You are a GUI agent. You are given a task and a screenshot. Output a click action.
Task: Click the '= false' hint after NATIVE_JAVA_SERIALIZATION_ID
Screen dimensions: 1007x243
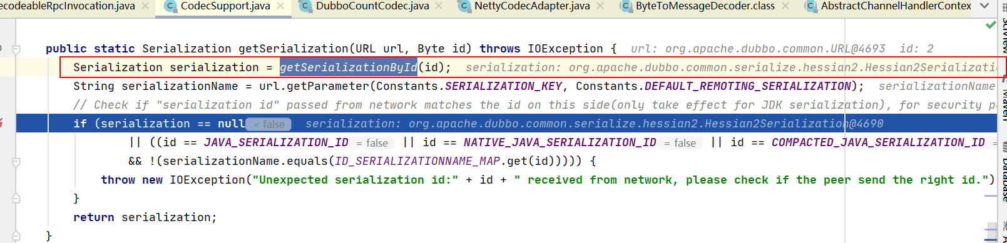680,143
